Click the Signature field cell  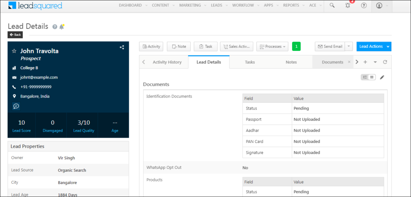pos(267,152)
